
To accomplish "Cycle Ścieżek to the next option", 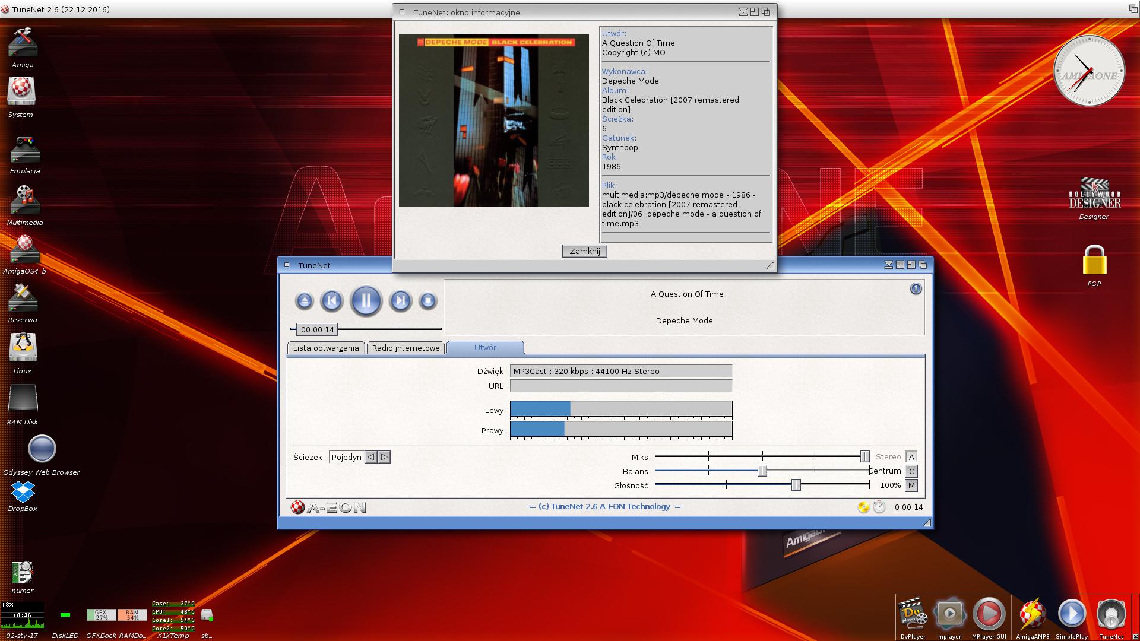I will (384, 457).
